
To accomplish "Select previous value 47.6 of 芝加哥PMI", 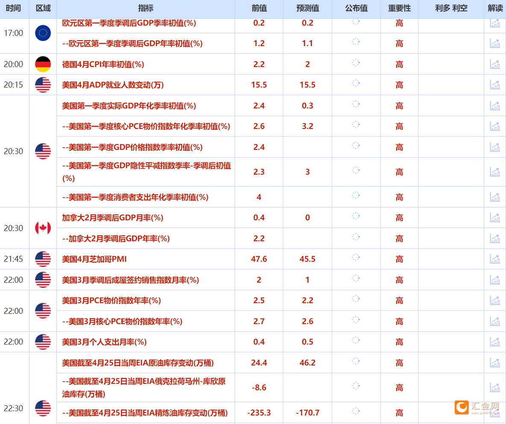I will tap(259, 259).
